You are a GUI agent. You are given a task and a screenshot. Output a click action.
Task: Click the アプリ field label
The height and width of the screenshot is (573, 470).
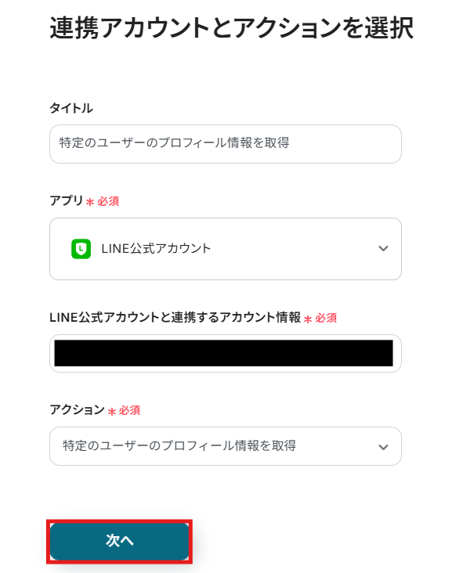(66, 200)
